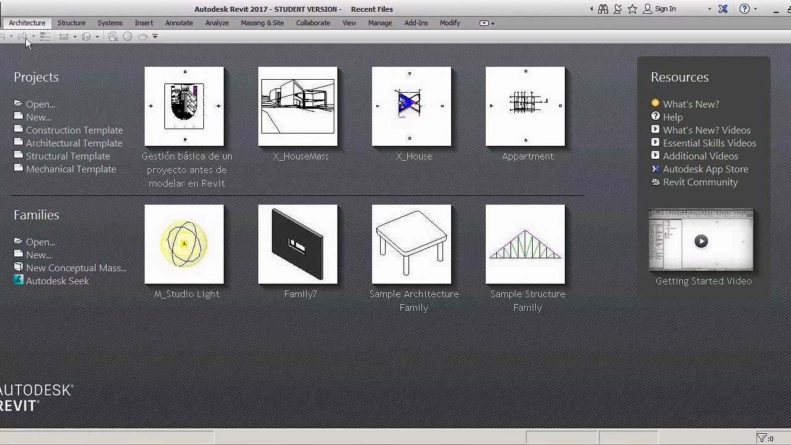Open the Massing & Site tab
Image resolution: width=791 pixels, height=445 pixels.
[262, 23]
